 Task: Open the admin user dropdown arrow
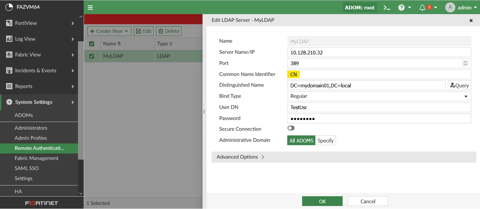click(475, 7)
